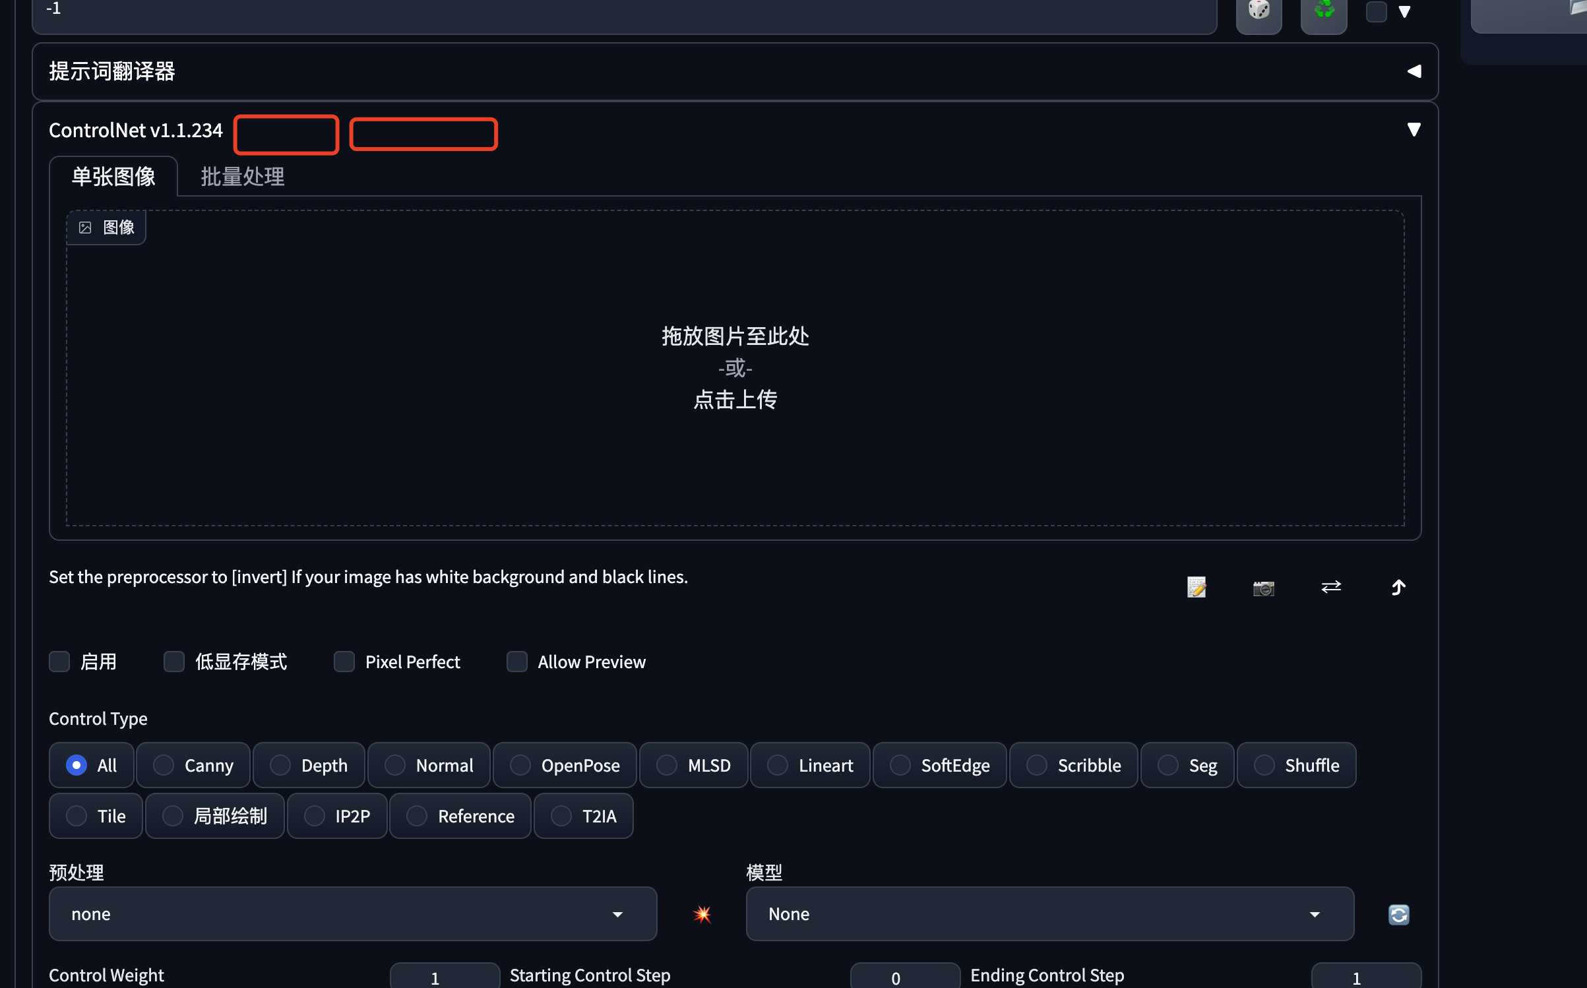Expand the 提示词翻译器 panel
Image resolution: width=1587 pixels, height=988 pixels.
point(1414,71)
